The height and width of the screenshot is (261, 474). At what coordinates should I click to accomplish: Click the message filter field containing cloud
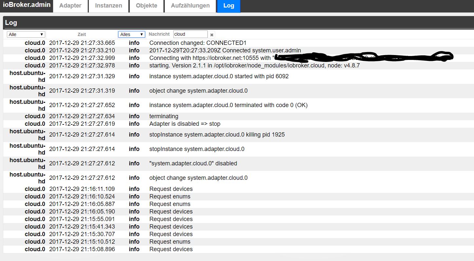point(190,34)
